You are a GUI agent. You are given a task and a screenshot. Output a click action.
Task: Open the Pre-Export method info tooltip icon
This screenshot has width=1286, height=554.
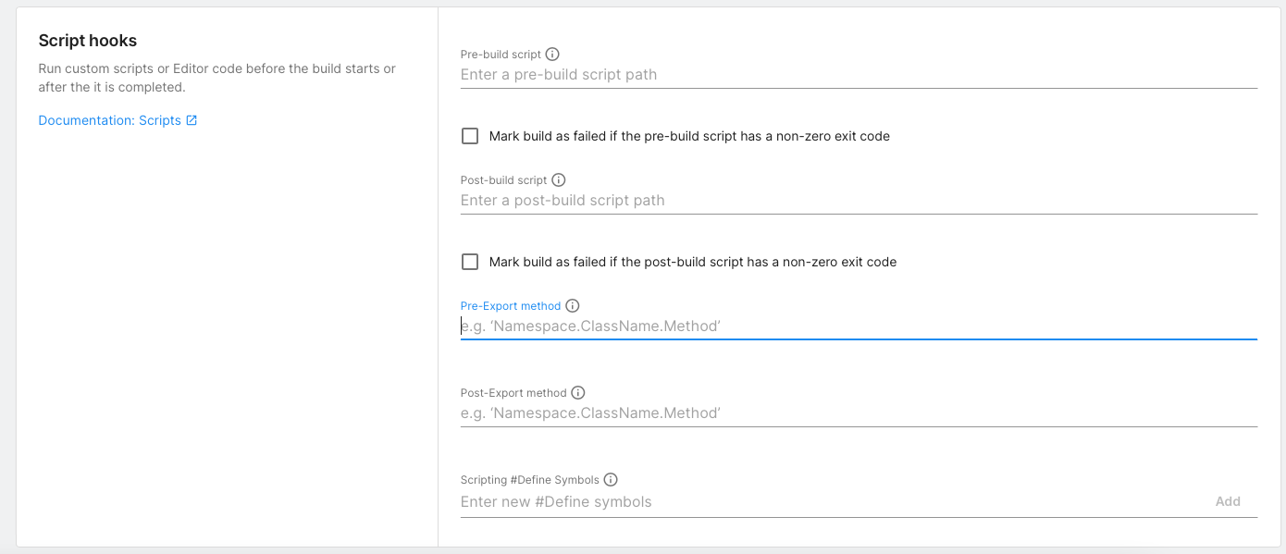click(x=572, y=306)
